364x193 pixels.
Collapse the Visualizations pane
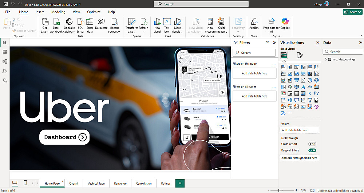click(x=317, y=43)
